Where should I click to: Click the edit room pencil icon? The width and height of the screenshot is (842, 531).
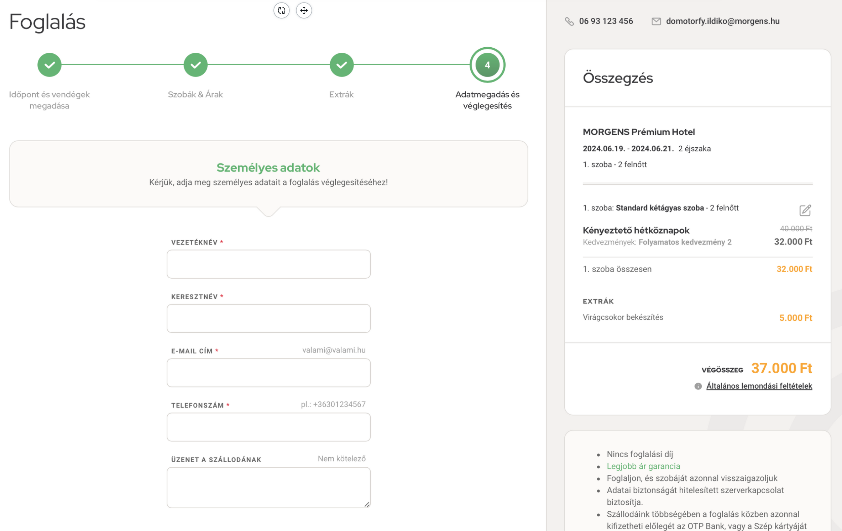point(805,210)
